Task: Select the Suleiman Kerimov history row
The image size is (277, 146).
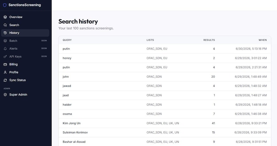Action: tap(165, 132)
